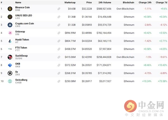Click the +8.46% OKB 24h change
The width and height of the screenshot is (168, 120).
coord(148,65)
